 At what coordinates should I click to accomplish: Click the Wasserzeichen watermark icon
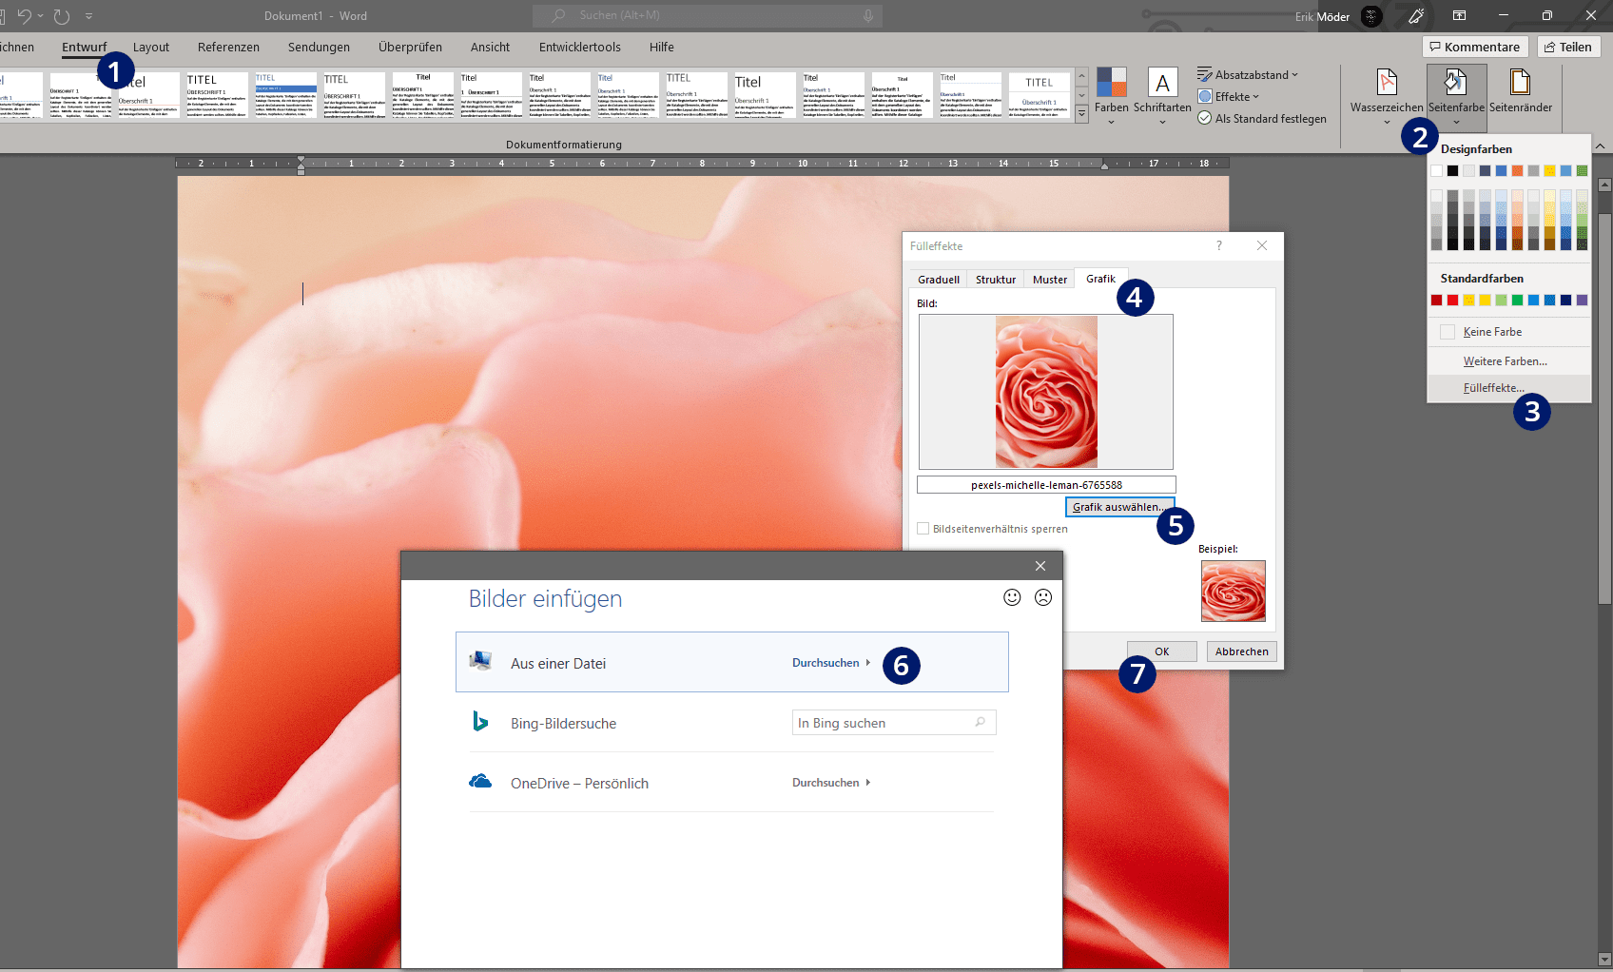tap(1387, 84)
